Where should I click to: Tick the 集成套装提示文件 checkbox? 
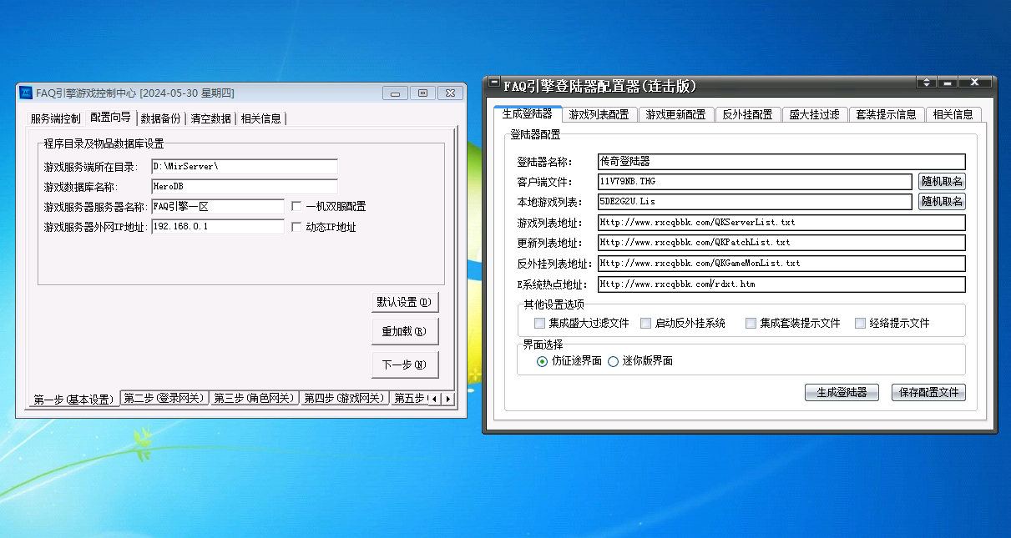(x=751, y=323)
